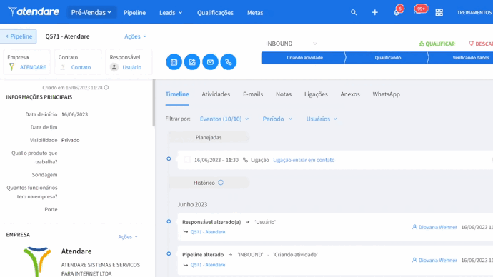Click the blue calendar activity button
Screen dimensions: 493x277
(x=174, y=62)
